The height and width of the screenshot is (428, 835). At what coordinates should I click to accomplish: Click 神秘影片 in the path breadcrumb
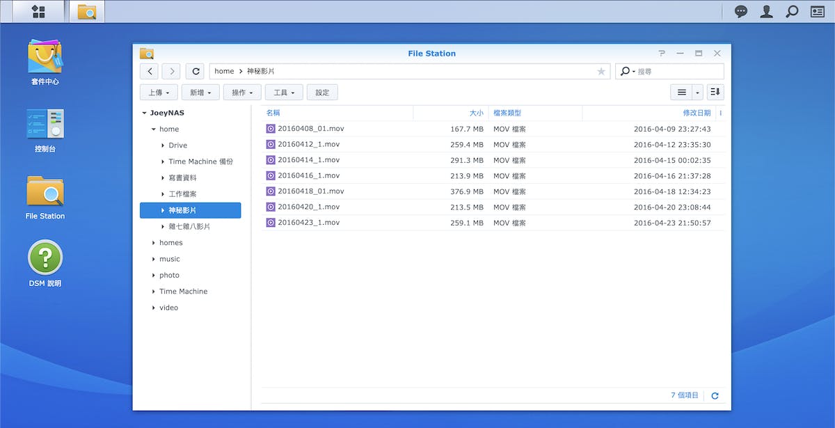261,71
